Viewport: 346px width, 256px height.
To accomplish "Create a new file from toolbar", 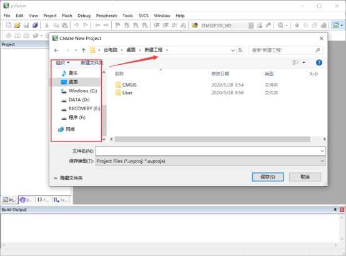I will pyautogui.click(x=8, y=26).
